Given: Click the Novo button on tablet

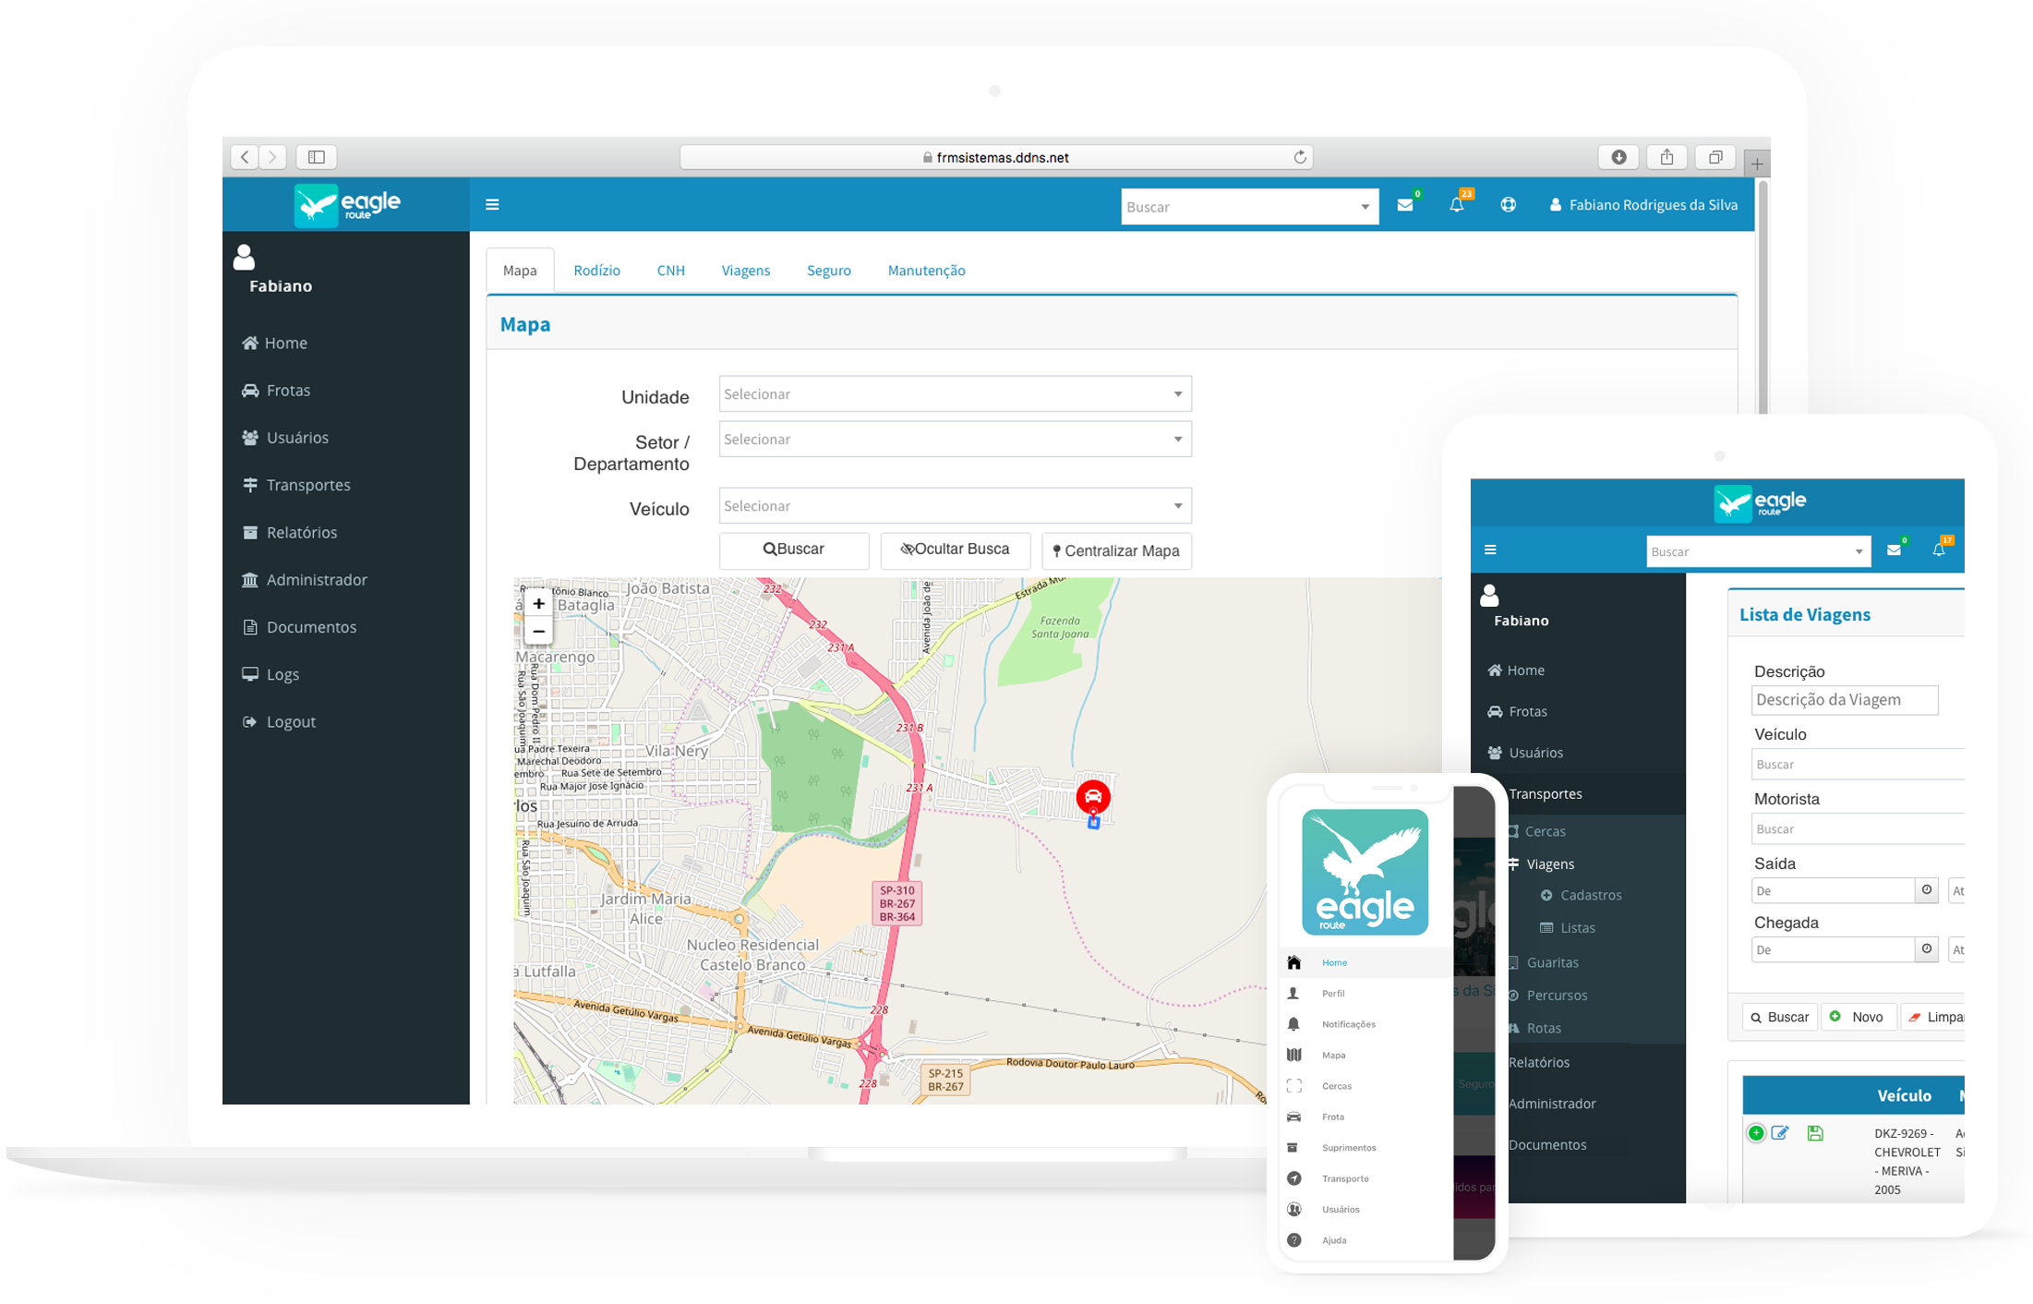Looking at the screenshot, I should coord(1858,1017).
